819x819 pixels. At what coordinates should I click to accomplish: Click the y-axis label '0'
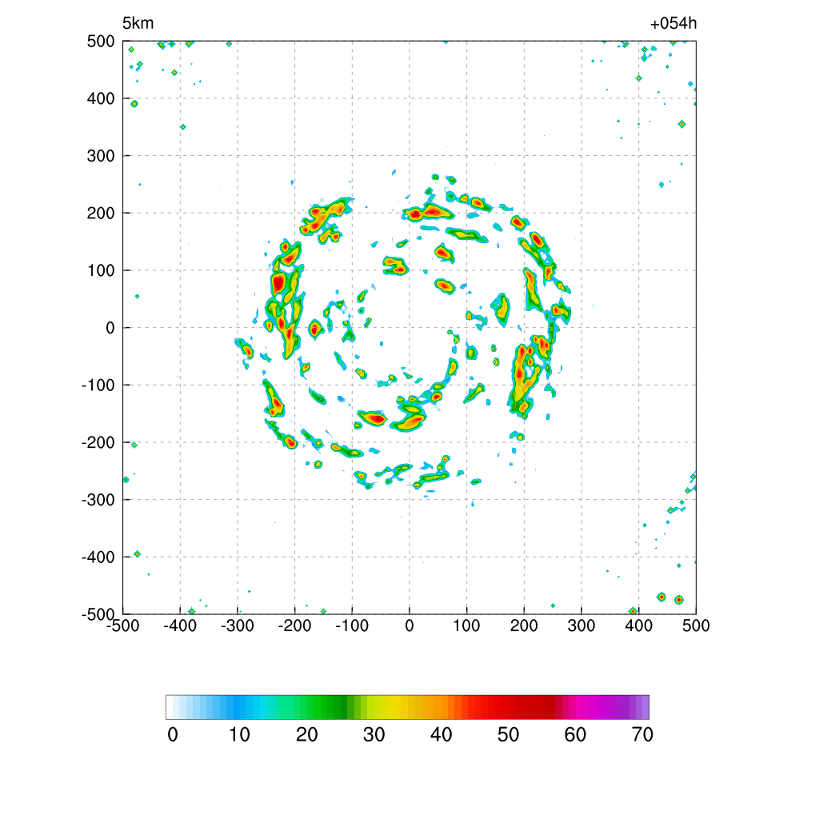tap(110, 328)
